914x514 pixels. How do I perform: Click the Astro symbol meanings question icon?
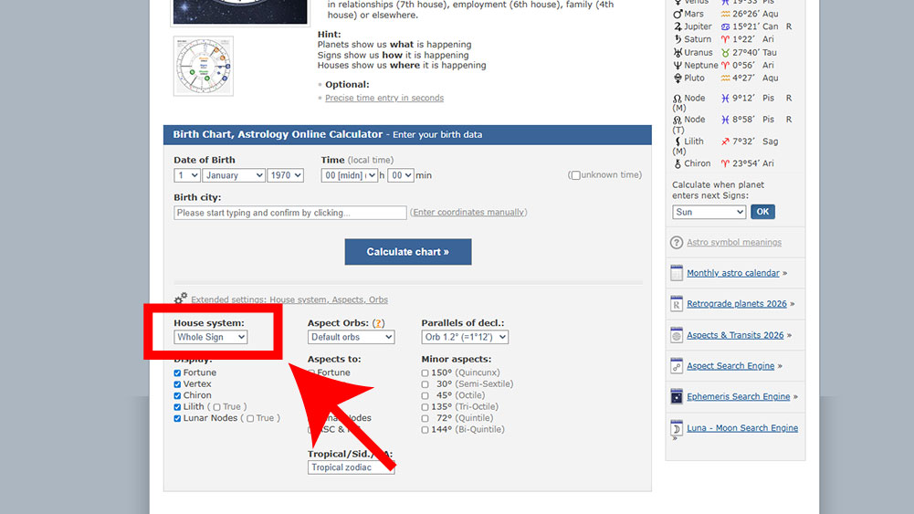(x=677, y=243)
